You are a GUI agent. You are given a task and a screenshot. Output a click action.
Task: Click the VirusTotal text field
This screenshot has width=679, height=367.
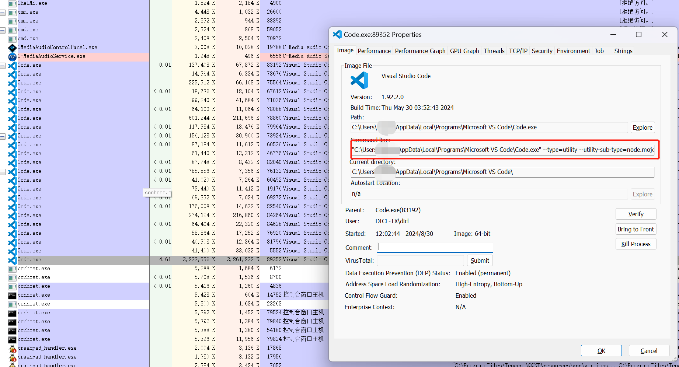[420, 261]
